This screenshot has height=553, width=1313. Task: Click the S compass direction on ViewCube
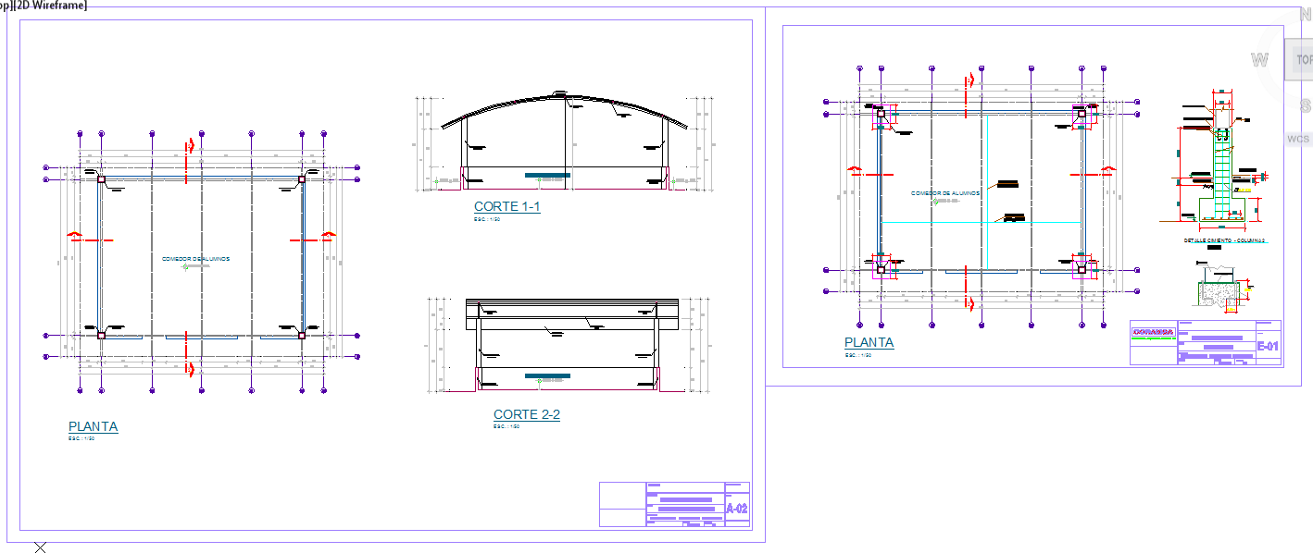pyautogui.click(x=1305, y=105)
